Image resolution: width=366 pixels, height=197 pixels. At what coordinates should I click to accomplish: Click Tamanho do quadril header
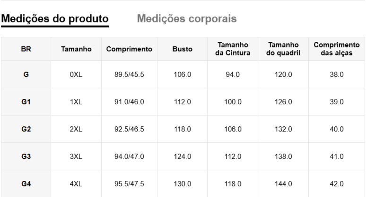[x=283, y=49]
